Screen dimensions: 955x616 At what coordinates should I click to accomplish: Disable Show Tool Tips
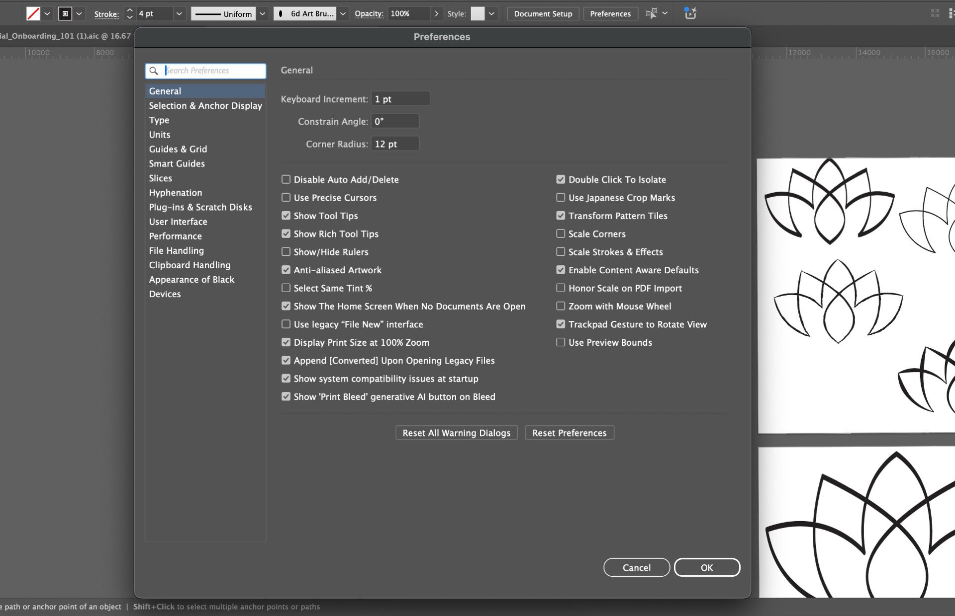(286, 216)
